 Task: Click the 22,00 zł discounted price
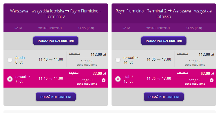(99, 73)
